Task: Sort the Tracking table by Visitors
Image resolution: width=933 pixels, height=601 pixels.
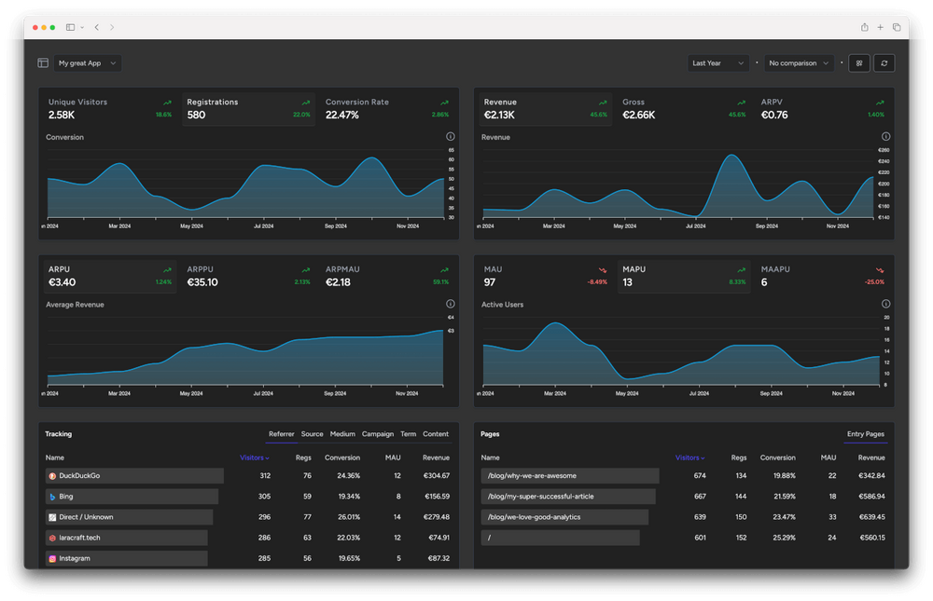Action: point(254,458)
